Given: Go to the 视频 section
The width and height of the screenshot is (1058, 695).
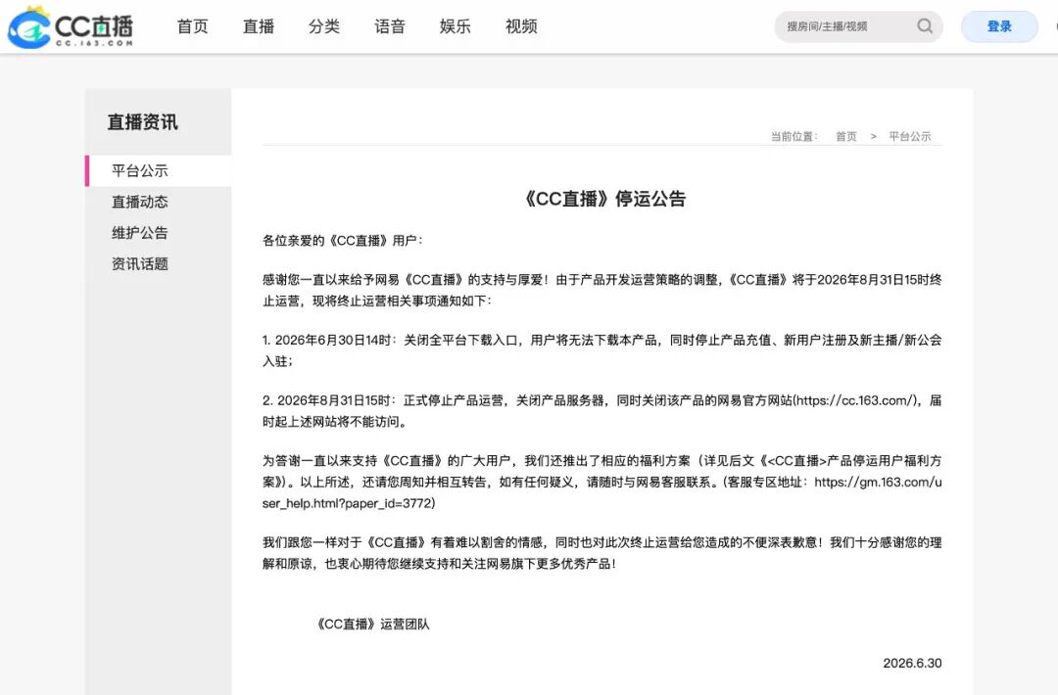Looking at the screenshot, I should [x=521, y=26].
